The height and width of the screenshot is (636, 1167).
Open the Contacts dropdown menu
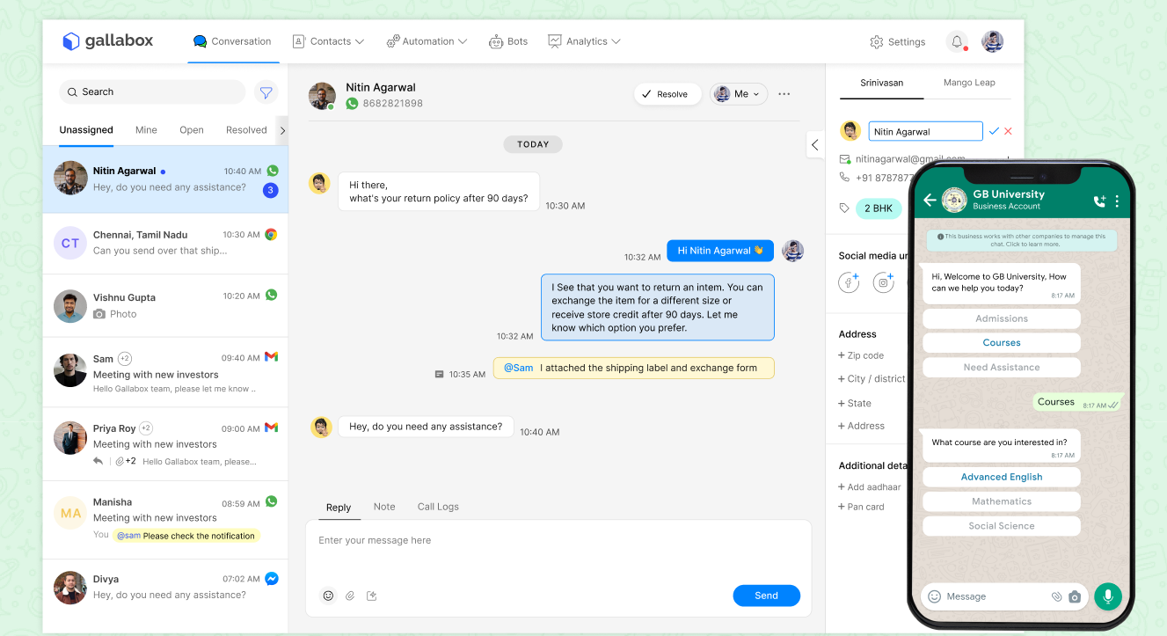click(329, 41)
